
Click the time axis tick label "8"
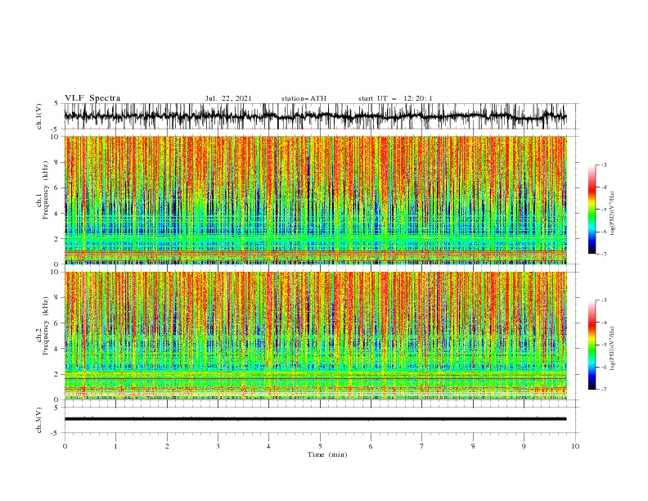[x=473, y=446]
